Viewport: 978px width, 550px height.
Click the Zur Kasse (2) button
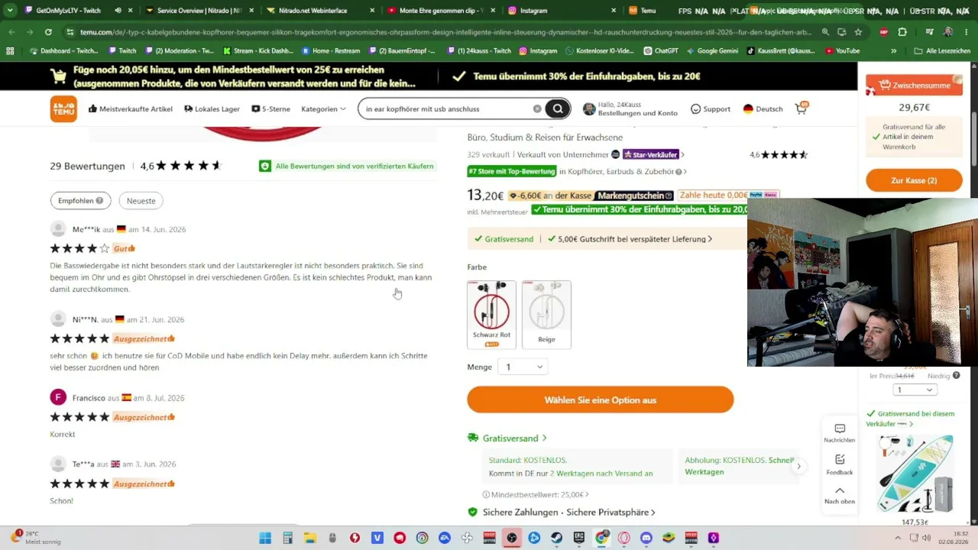coord(914,180)
